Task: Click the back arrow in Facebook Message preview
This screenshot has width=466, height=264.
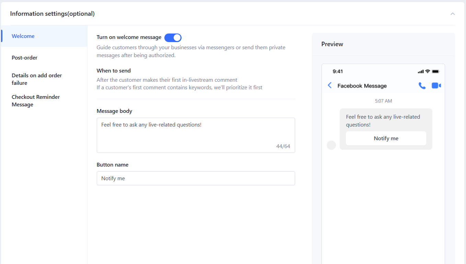Action: coord(330,85)
